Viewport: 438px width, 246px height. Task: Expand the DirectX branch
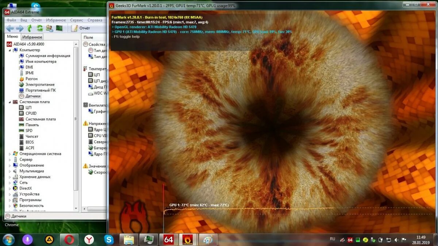click(x=9, y=188)
